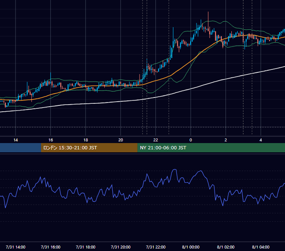Image resolution: width=285 pixels, height=251 pixels.
Task: Click the 8/1 04:00 date label
Action: pos(261,247)
